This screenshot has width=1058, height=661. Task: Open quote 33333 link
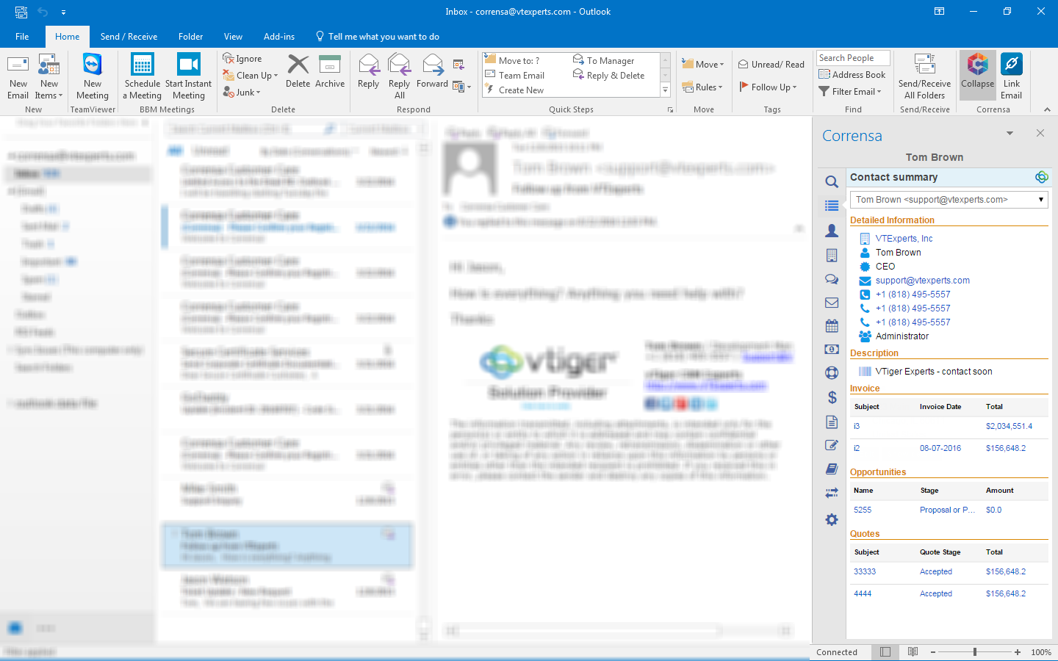tap(865, 571)
